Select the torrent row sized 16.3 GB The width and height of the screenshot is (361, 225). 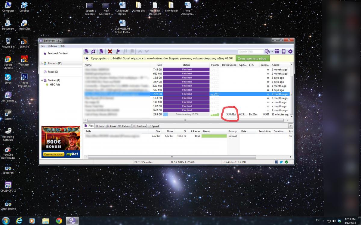point(186,98)
